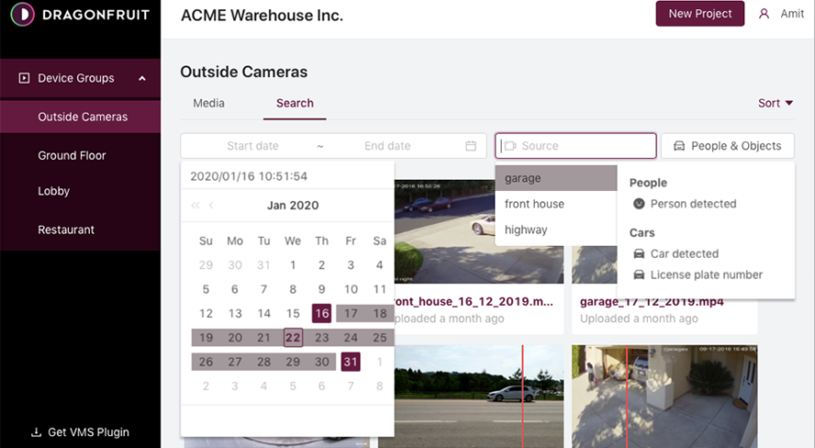Viewport: 815px width, 448px height.
Task: Open the Ground Floor device group
Action: click(x=72, y=156)
